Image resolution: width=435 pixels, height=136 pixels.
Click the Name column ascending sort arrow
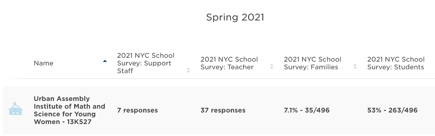click(x=105, y=61)
